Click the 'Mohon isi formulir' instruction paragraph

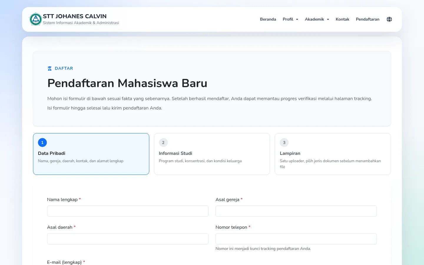[210, 99]
